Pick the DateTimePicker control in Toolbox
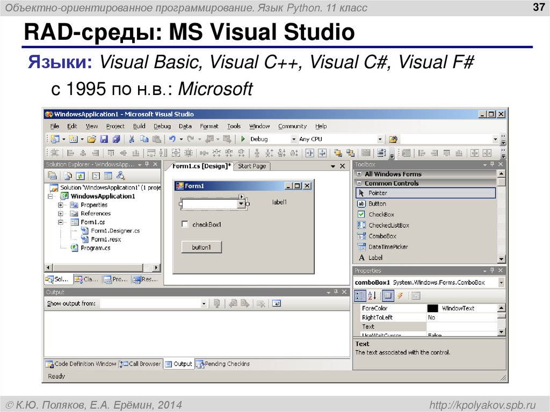This screenshot has height=412, width=550. (388, 247)
